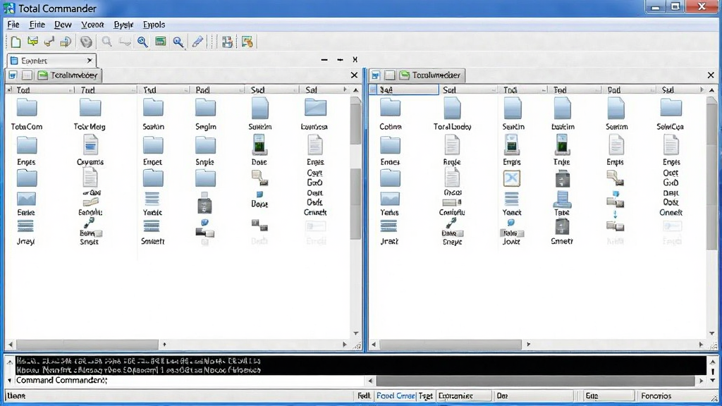
Task: Click the blank new document toolbar icon
Action: pyautogui.click(x=16, y=42)
